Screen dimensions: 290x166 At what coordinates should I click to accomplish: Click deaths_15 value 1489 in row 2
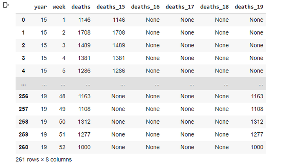point(119,45)
